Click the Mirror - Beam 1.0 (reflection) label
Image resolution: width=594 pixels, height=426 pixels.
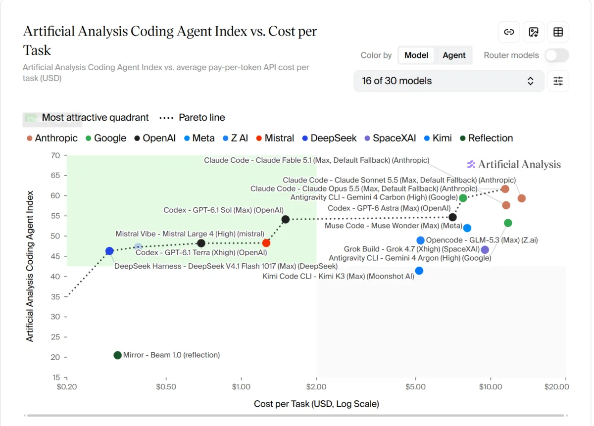(x=171, y=355)
